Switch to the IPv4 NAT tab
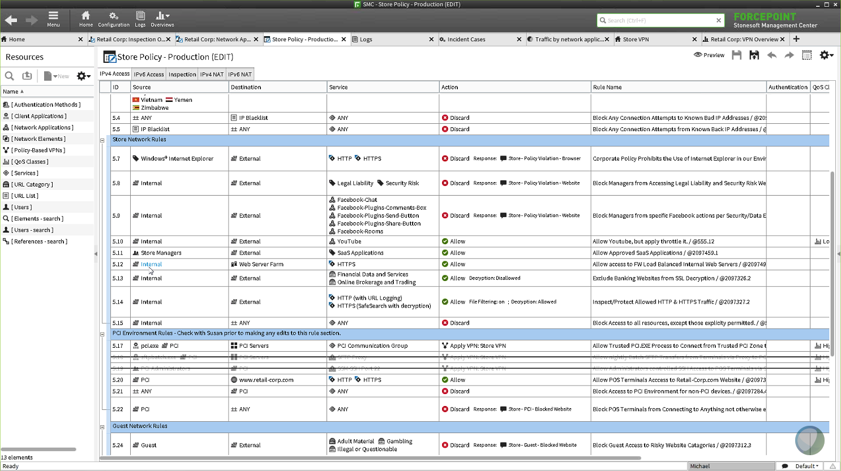This screenshot has height=471, width=841. [212, 74]
